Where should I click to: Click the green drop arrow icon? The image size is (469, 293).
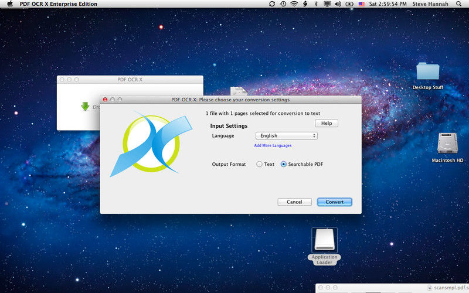pyautogui.click(x=85, y=107)
